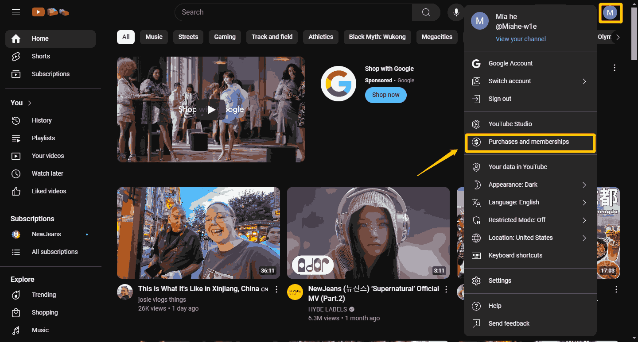This screenshot has width=638, height=342.
Task: Open more options for NewJeans video
Action: (x=446, y=289)
